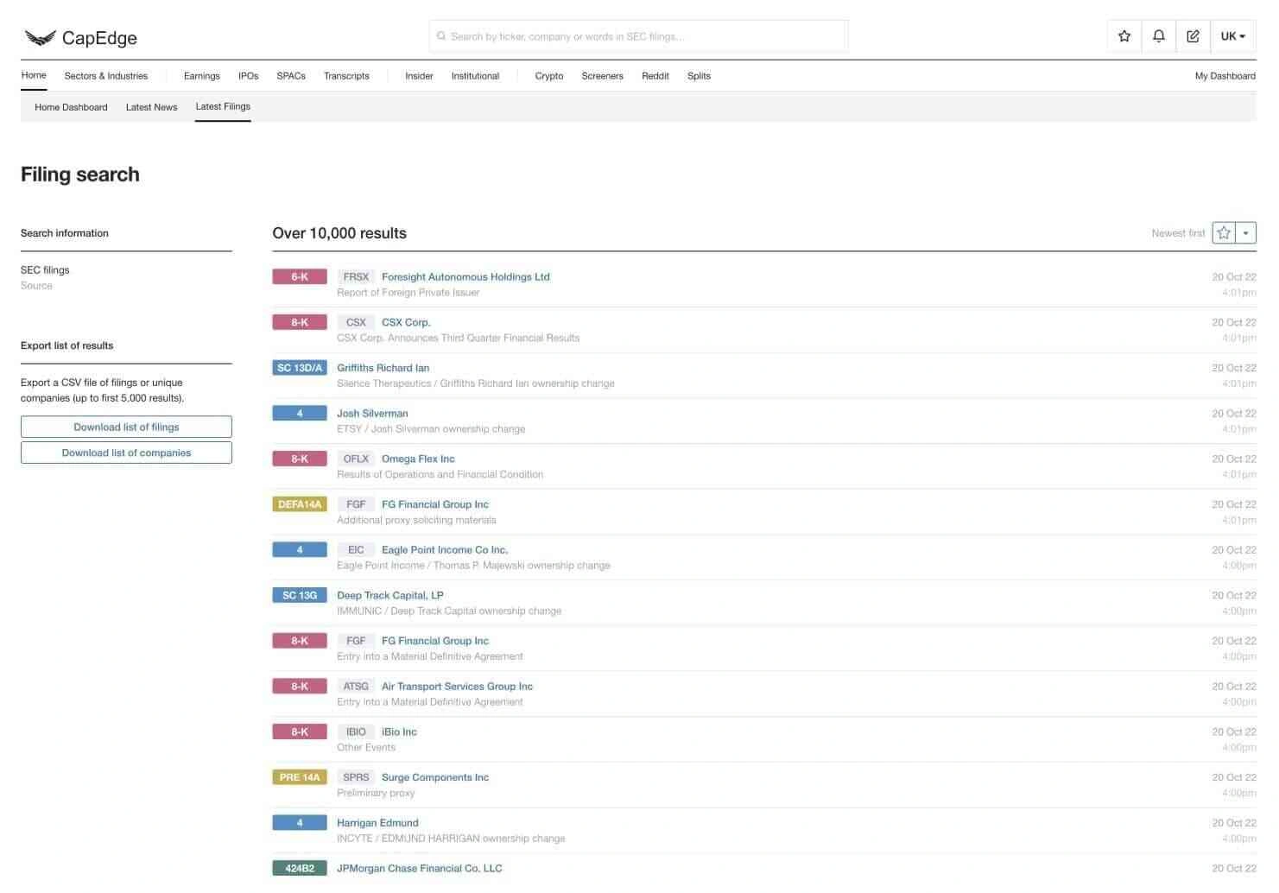The image size is (1279, 893).
Task: Click the CapEdge logo
Action: click(x=80, y=37)
